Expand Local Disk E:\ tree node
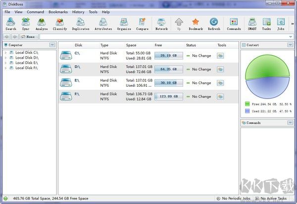Viewport: 297px width, 204px height. [5, 63]
